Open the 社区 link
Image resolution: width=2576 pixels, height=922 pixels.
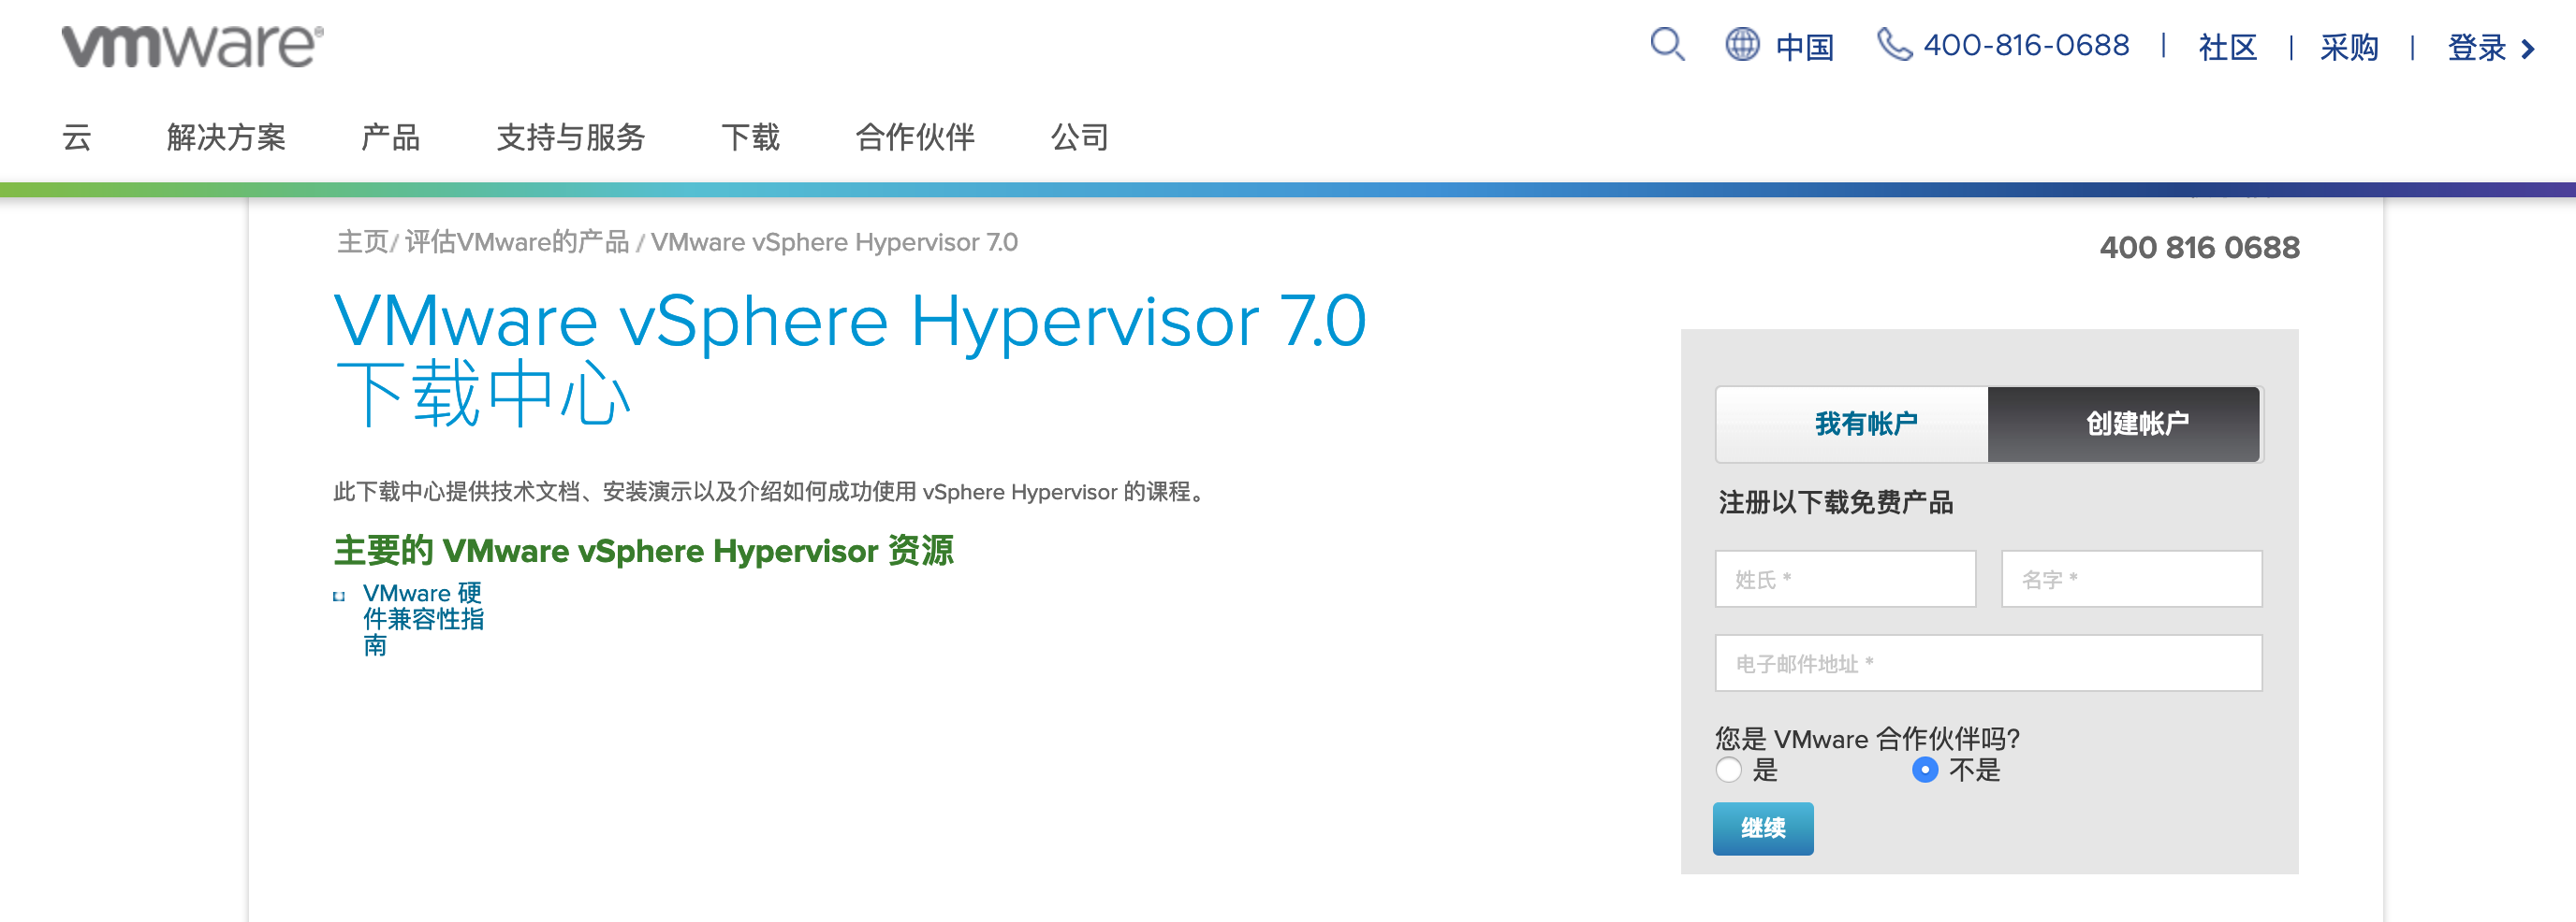click(2228, 47)
